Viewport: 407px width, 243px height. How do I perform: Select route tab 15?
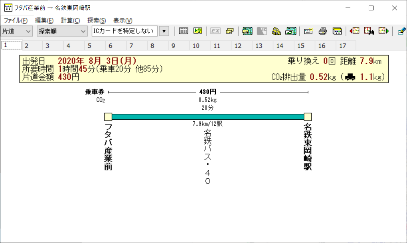tap(304, 46)
